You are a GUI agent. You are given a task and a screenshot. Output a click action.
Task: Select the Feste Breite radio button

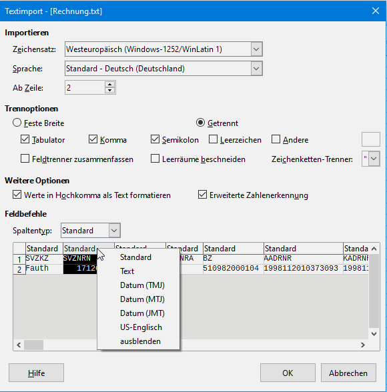pos(17,123)
